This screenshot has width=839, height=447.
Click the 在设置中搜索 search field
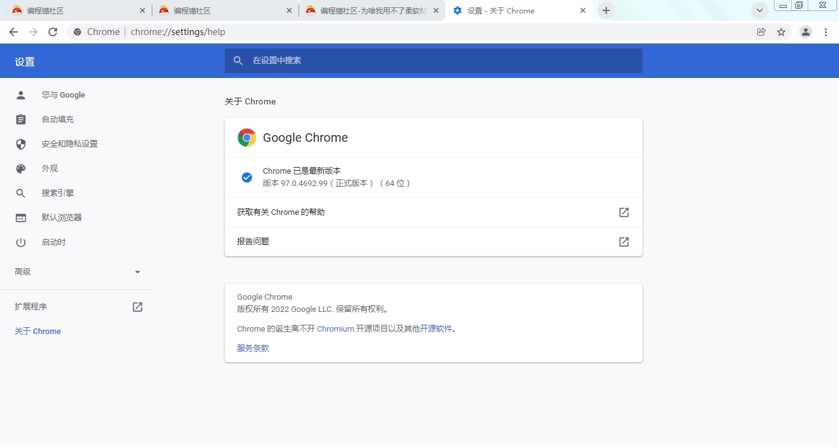click(434, 60)
